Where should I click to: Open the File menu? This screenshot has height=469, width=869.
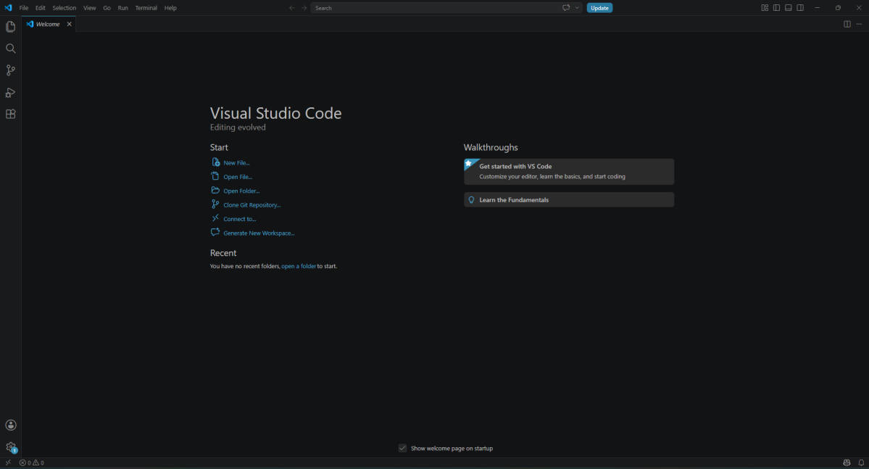24,8
